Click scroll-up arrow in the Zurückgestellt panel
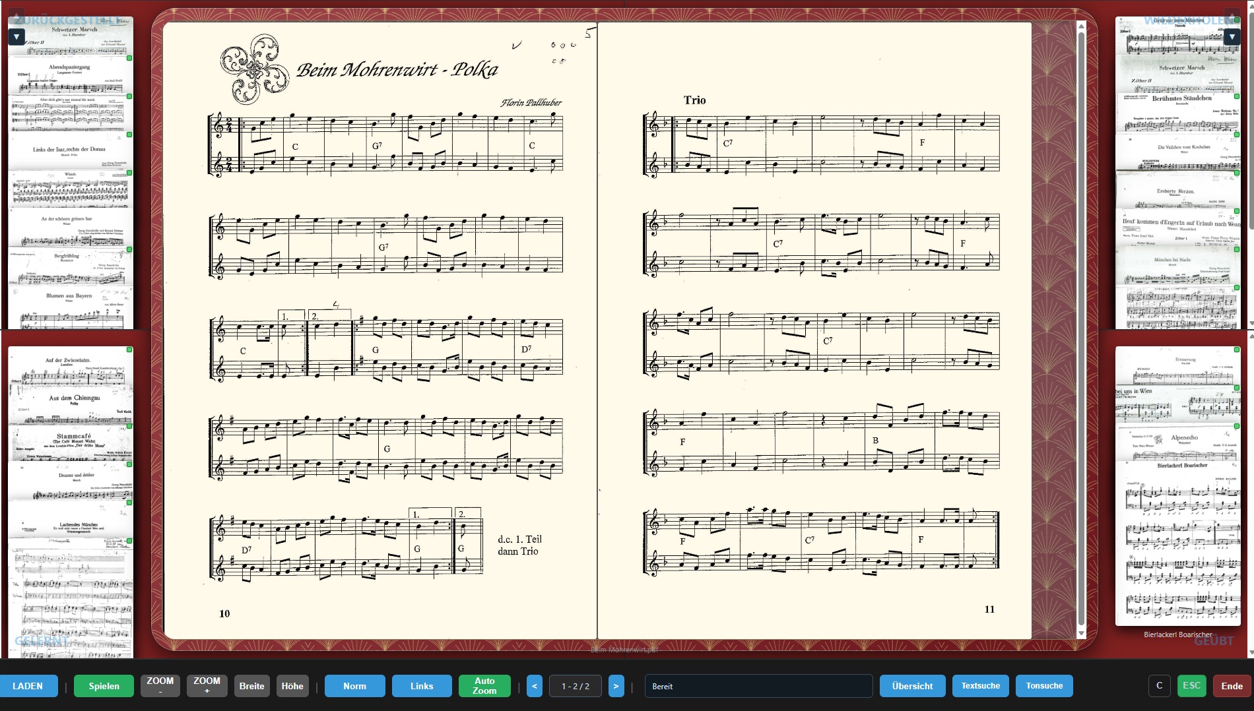The image size is (1254, 711). (x=16, y=16)
